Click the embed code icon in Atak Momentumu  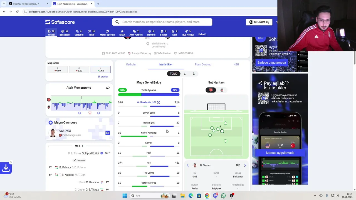click(x=108, y=88)
